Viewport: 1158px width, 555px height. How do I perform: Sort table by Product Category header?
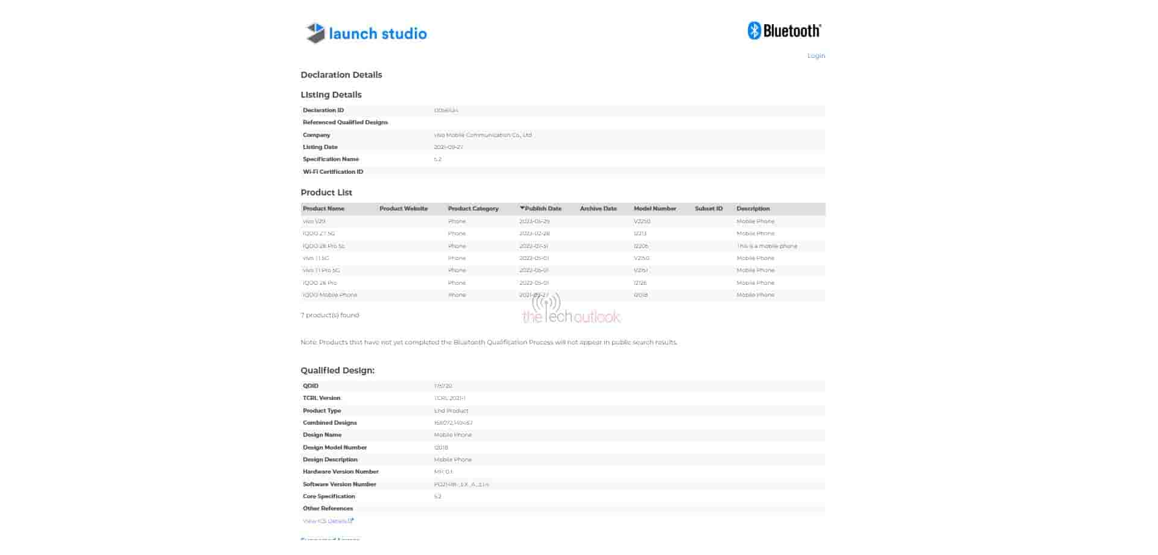473,209
